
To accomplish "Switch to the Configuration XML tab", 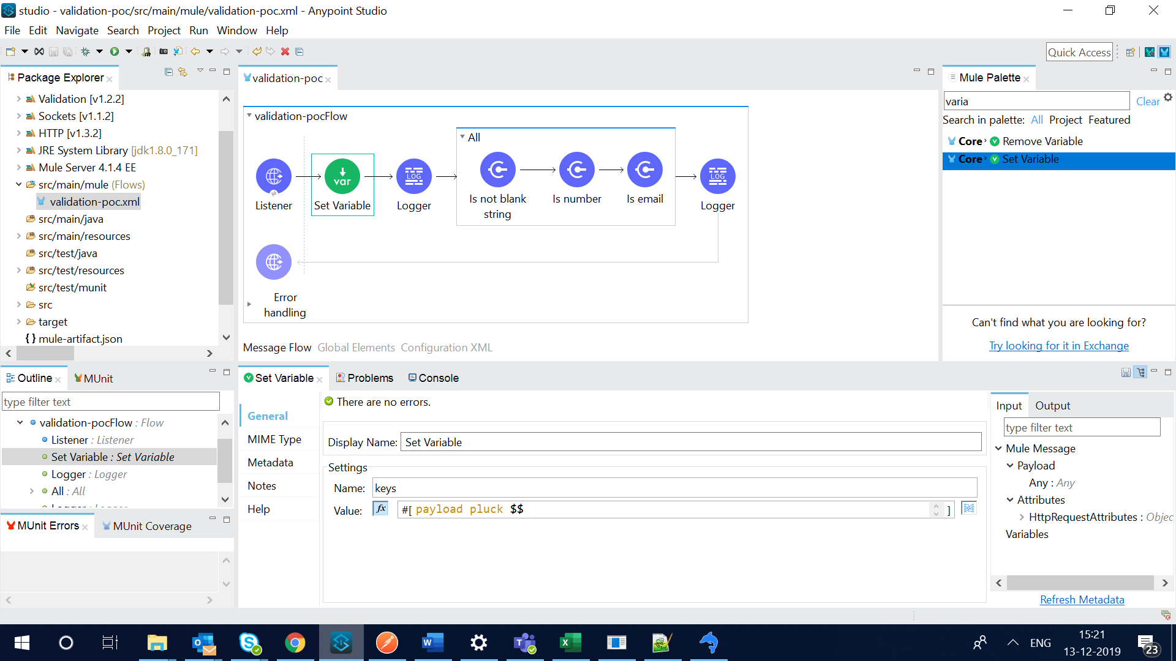I will pyautogui.click(x=446, y=348).
